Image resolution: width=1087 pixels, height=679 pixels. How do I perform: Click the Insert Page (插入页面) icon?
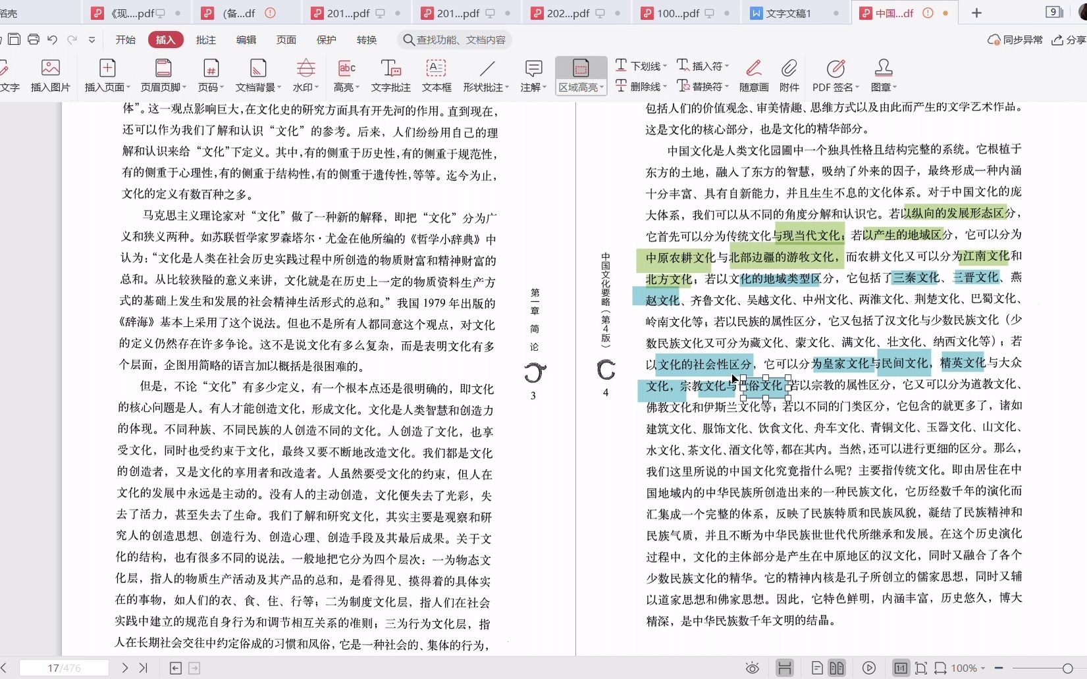coord(107,68)
